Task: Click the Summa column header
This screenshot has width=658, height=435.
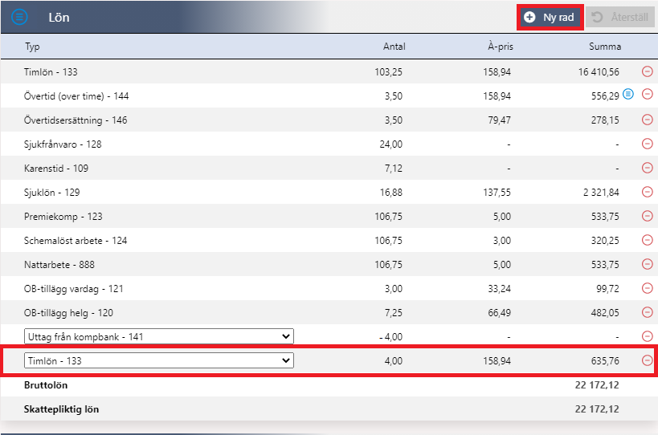Action: (x=605, y=47)
